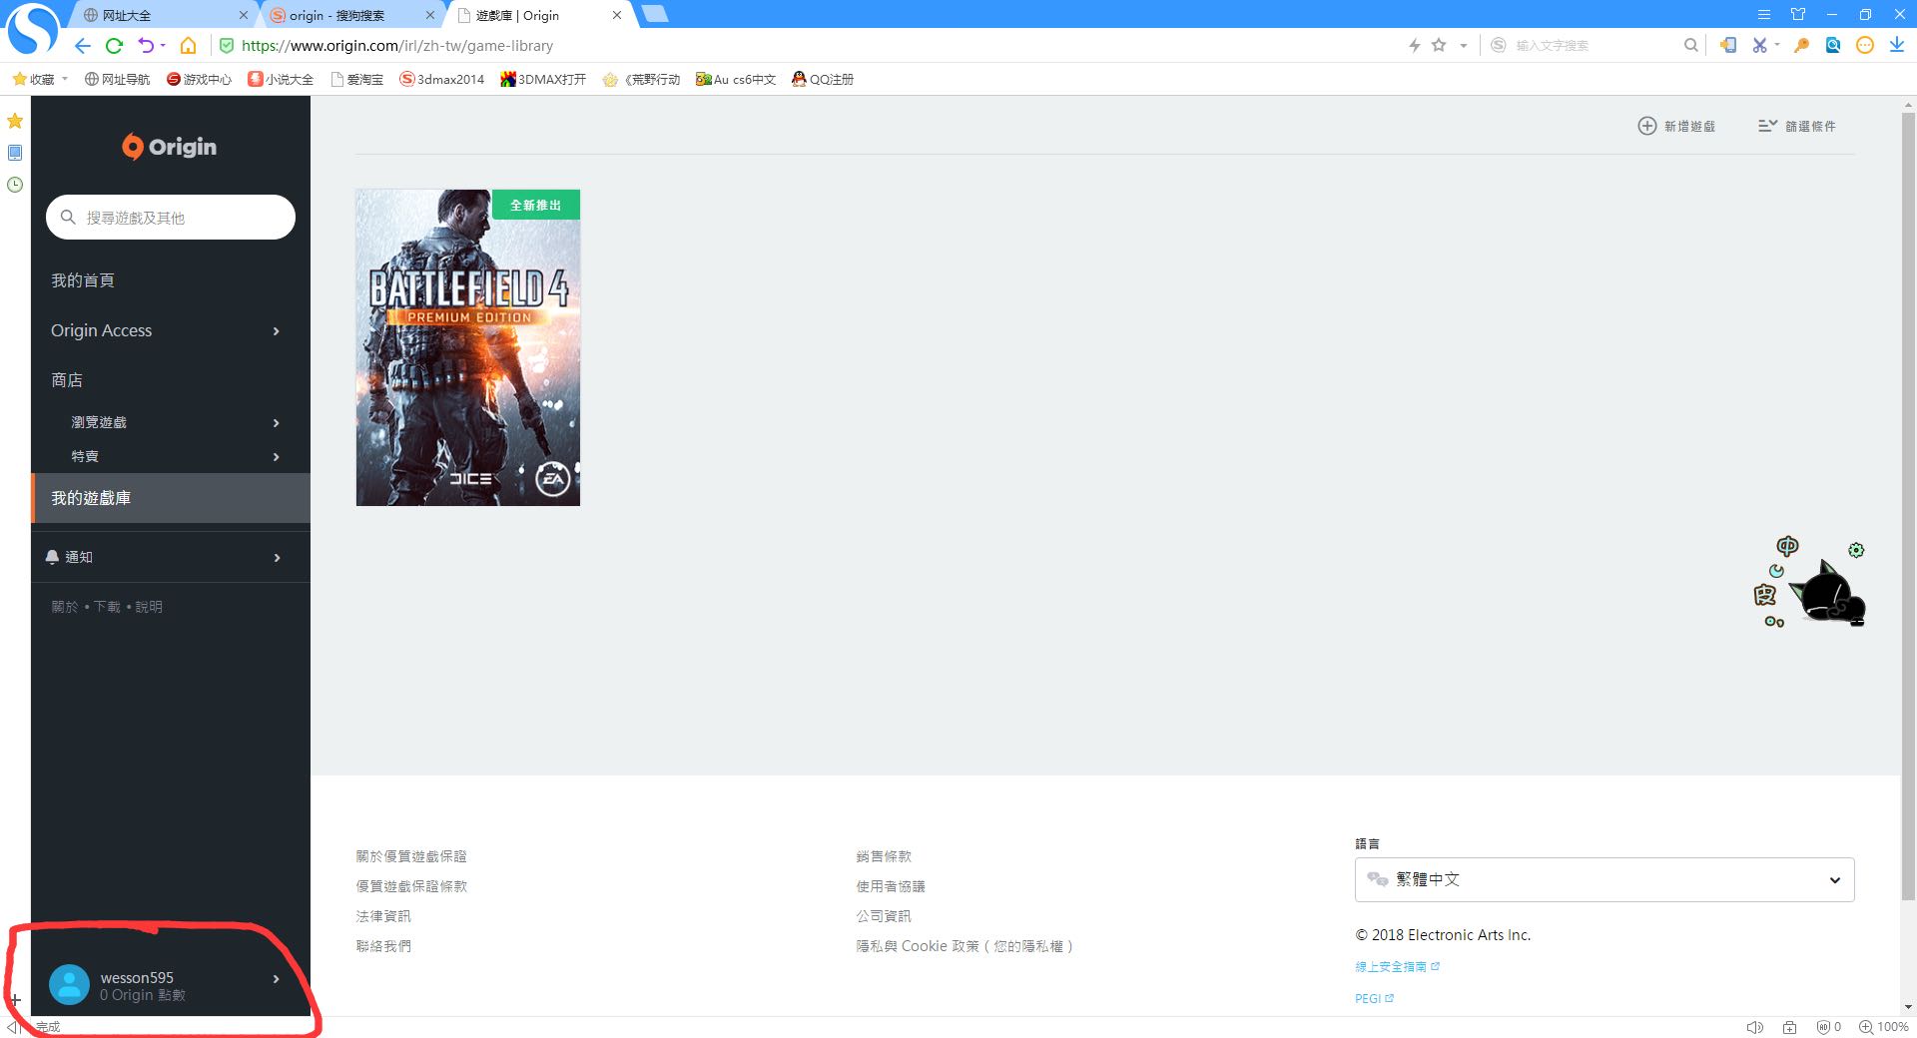Open the shirt-shaped skin changer icon
Viewport: 1917px width, 1038px height.
[1798, 14]
